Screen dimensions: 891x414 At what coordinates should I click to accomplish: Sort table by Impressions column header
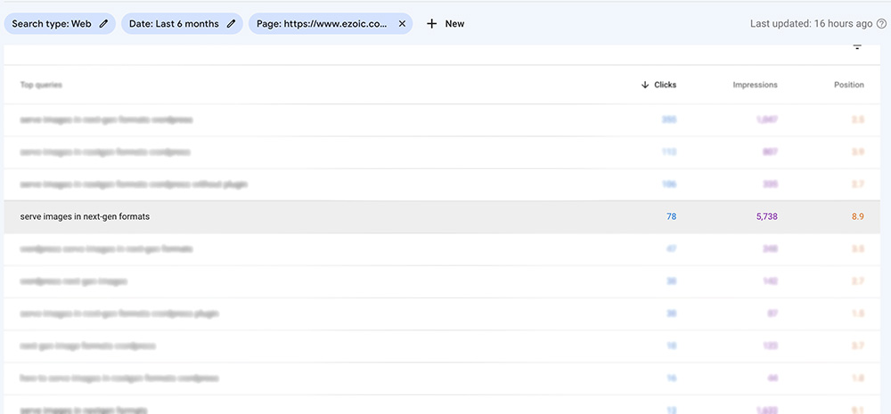756,85
